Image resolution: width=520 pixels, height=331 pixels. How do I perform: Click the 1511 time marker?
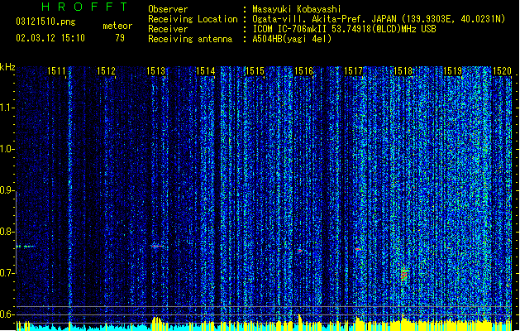tap(56, 71)
